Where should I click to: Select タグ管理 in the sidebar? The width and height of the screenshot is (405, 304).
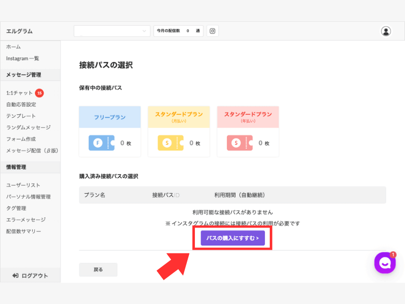tap(16, 208)
